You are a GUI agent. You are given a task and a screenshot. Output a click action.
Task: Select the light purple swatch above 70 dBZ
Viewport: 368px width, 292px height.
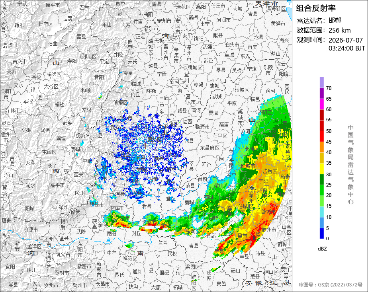click(x=321, y=82)
